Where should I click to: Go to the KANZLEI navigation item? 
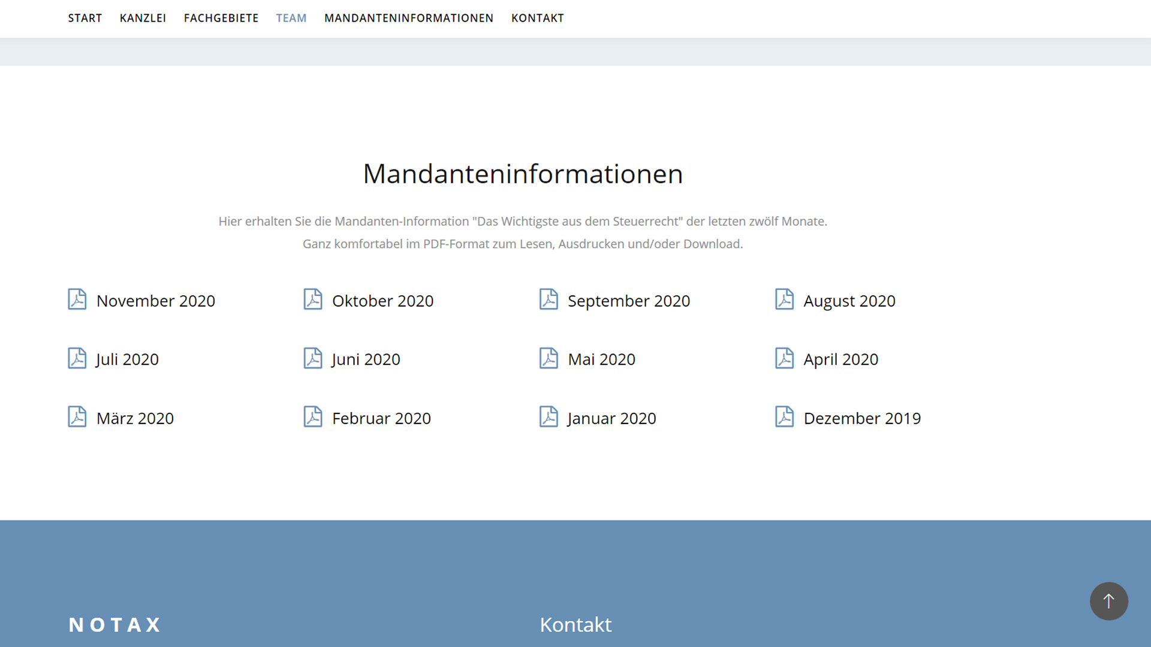(x=143, y=18)
